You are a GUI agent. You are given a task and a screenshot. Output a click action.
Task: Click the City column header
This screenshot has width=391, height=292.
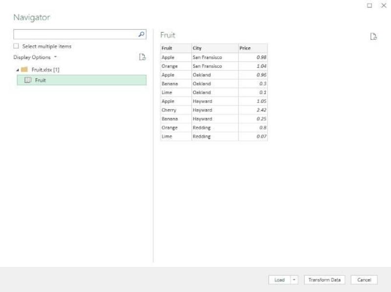pos(214,49)
